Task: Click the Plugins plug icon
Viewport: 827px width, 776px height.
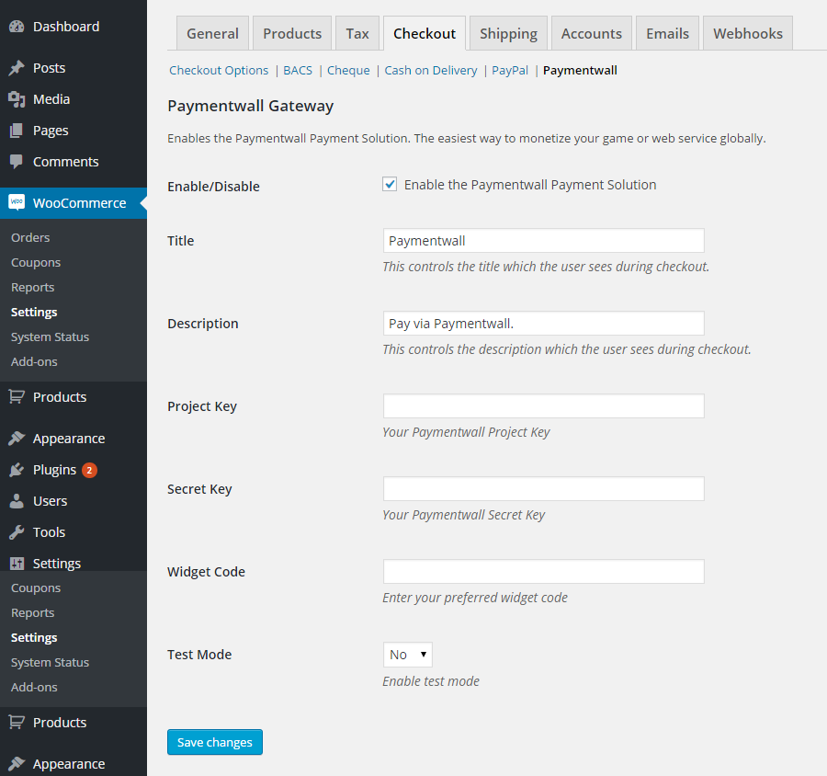Action: coord(17,470)
